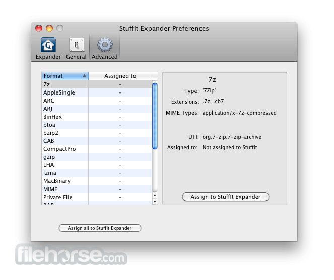
Task: Click Assign all to StuffIt Expander button
Action: pyautogui.click(x=100, y=228)
